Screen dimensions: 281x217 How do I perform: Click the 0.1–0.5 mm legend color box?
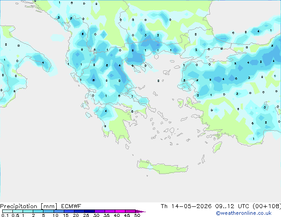(8, 211)
